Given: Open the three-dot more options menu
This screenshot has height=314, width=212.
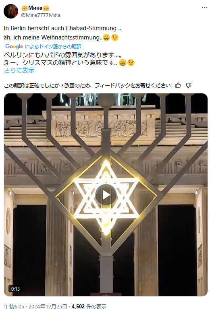Looking at the screenshot, I should click(x=204, y=7).
